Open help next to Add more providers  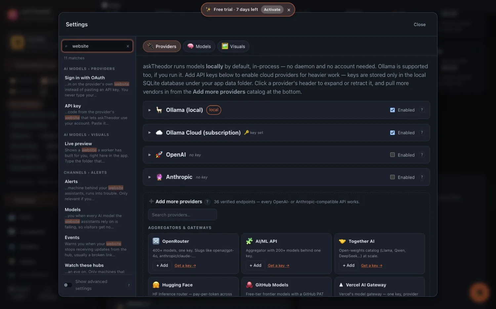pos(207,202)
